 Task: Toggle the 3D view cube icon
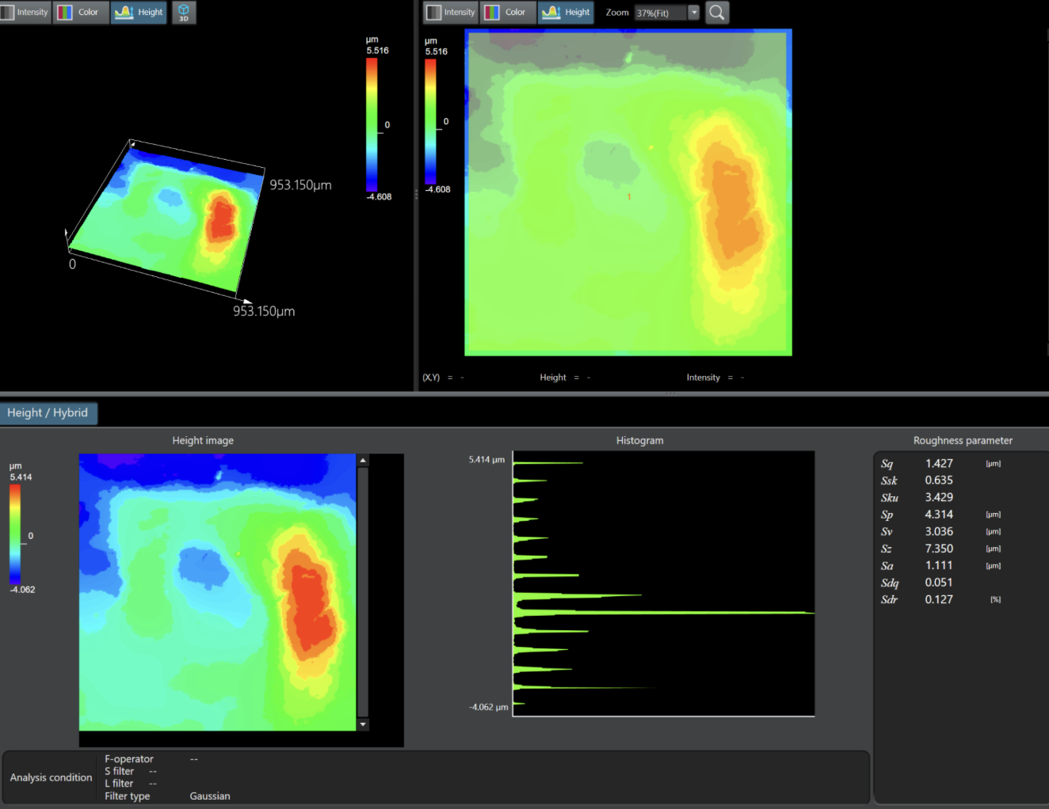tap(184, 13)
